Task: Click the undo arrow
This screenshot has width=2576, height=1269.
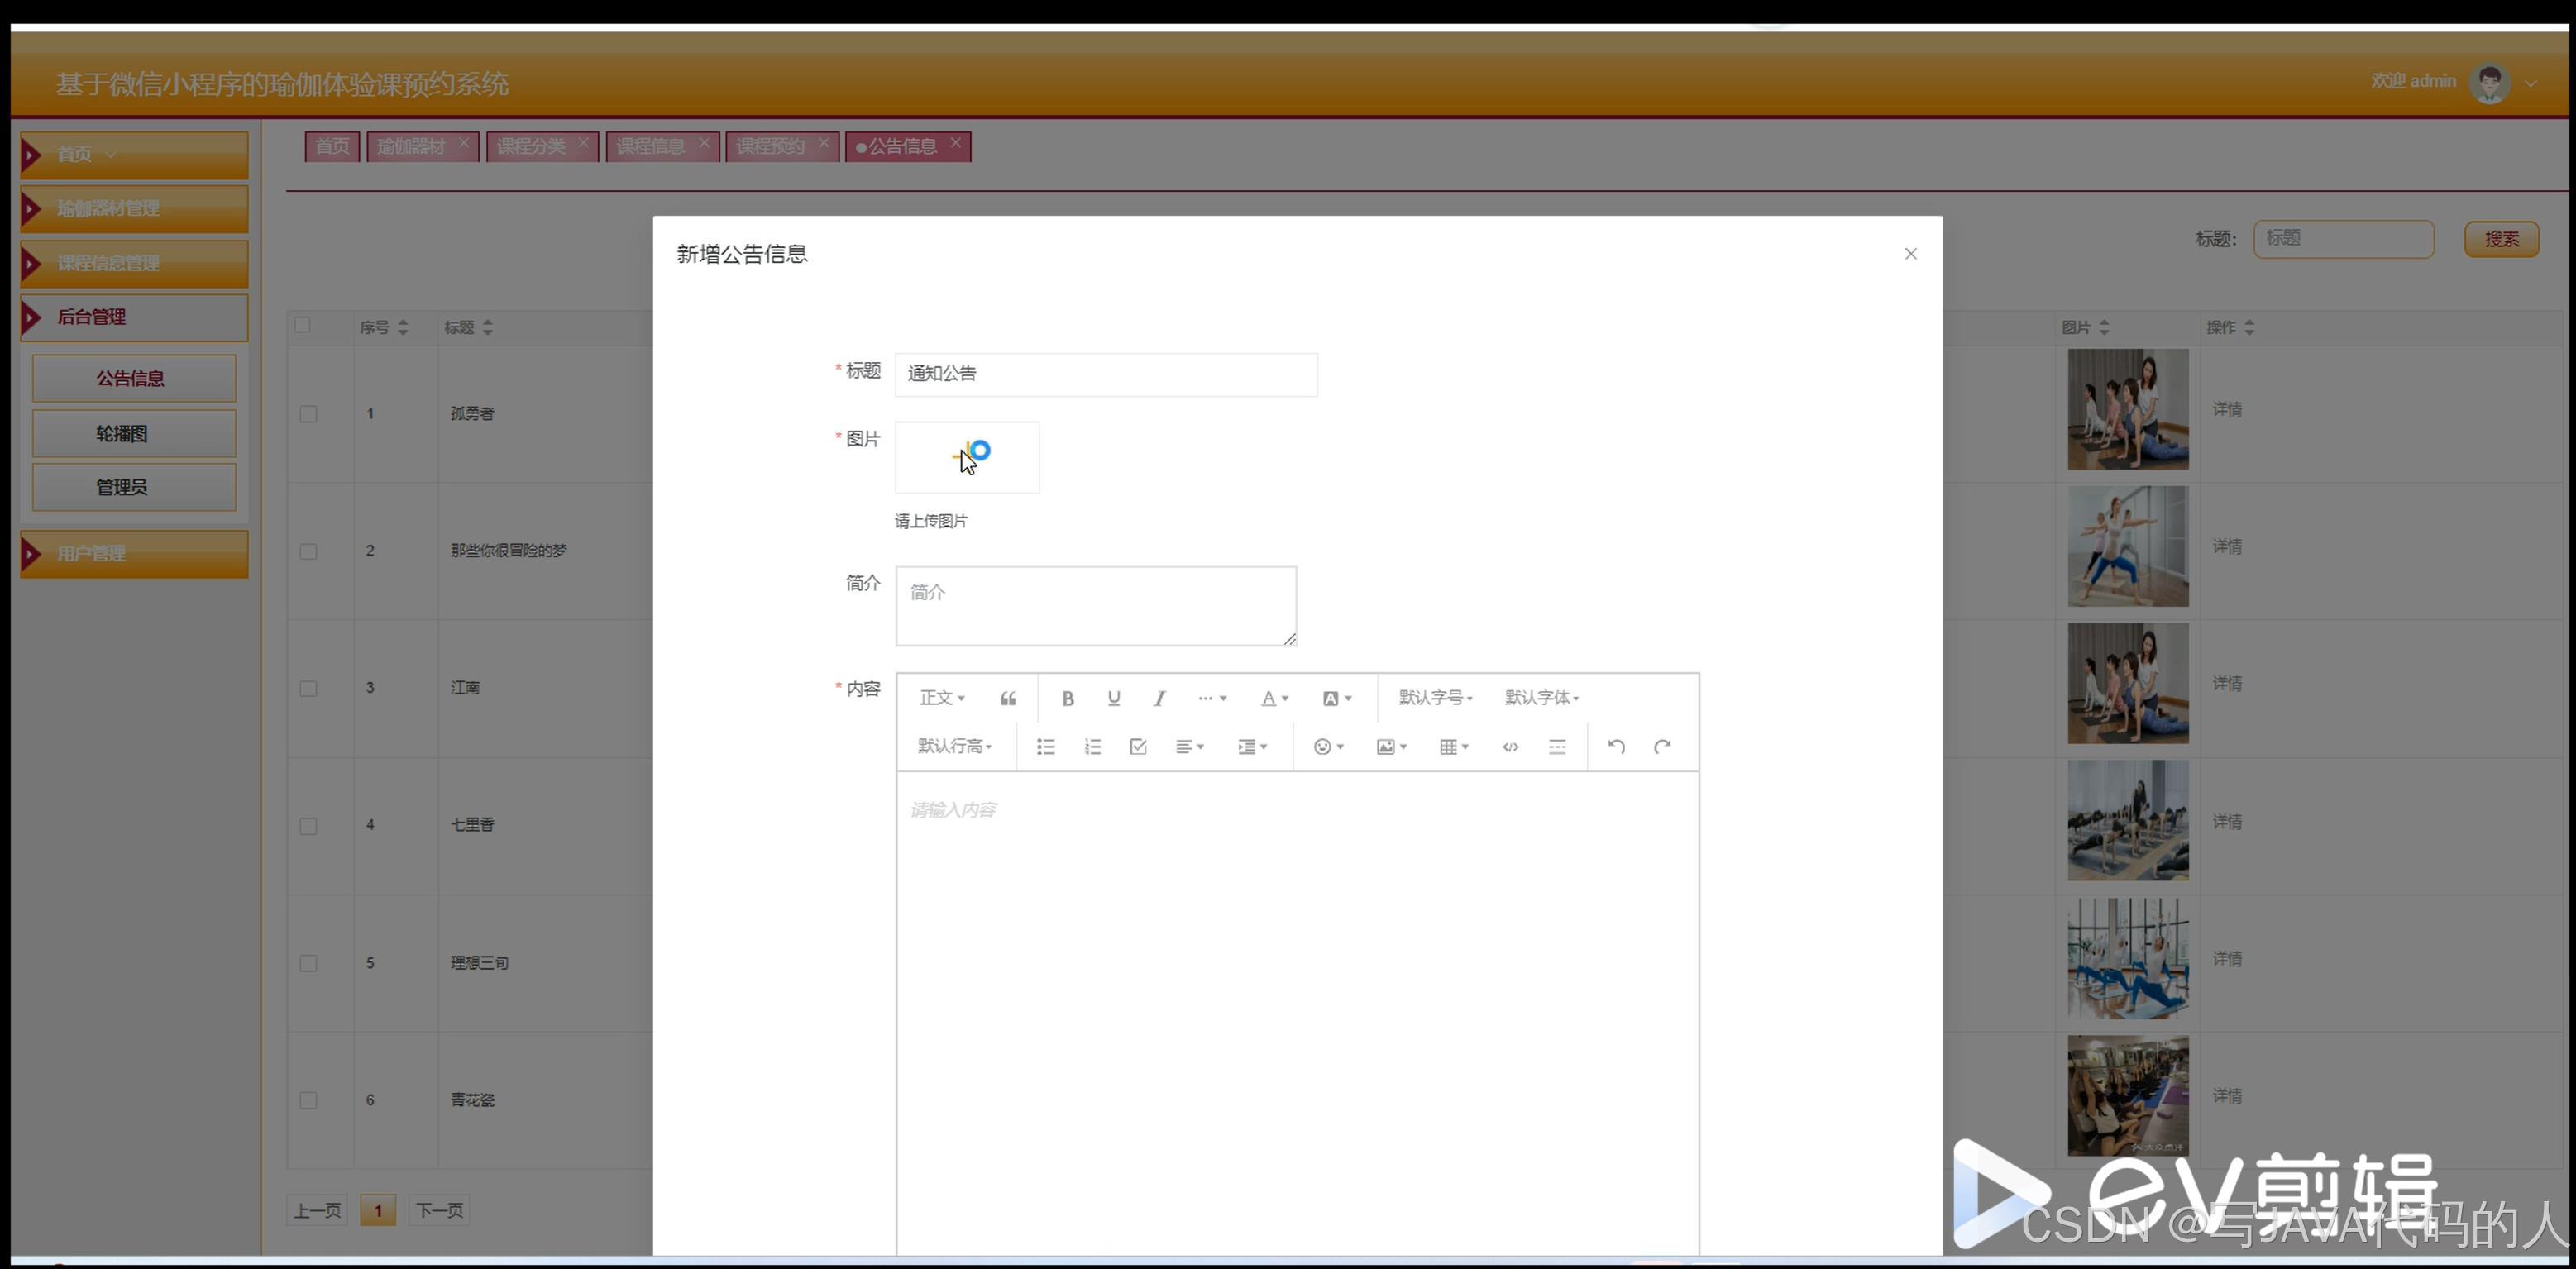Action: coord(1615,747)
